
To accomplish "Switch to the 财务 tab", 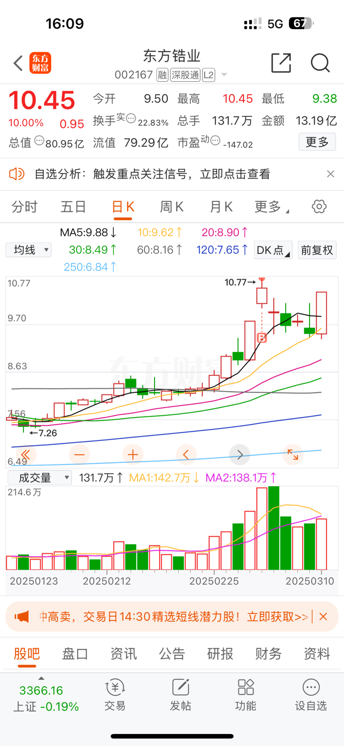I will click(269, 654).
